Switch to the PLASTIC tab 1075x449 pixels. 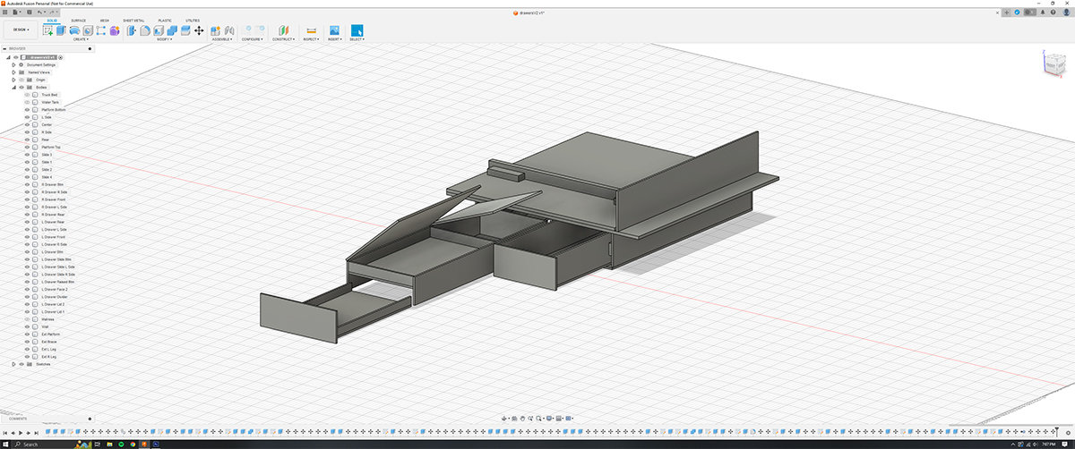click(165, 20)
